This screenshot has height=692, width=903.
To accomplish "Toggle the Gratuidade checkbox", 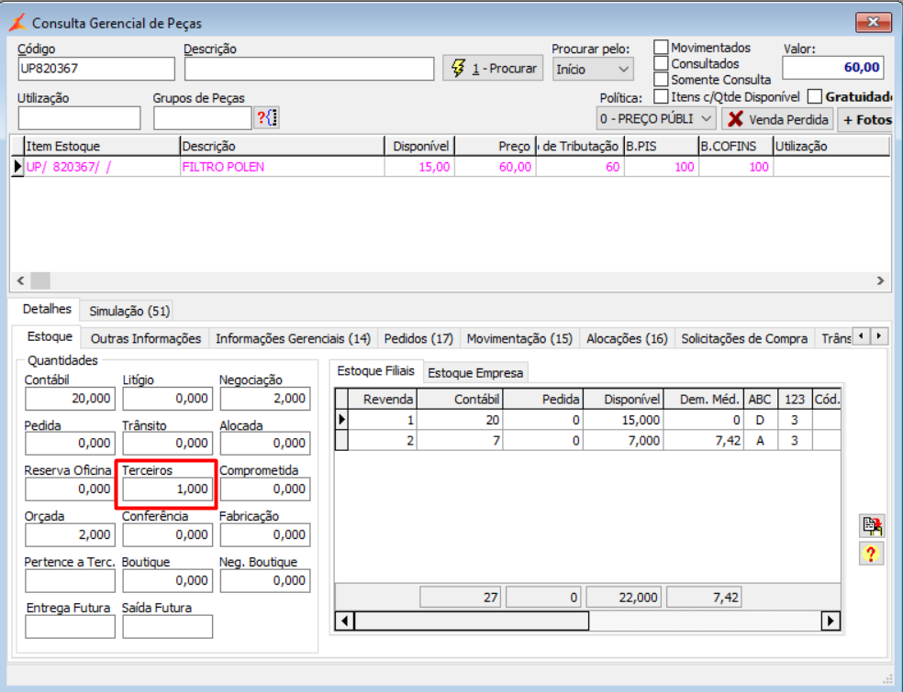I will click(x=814, y=96).
